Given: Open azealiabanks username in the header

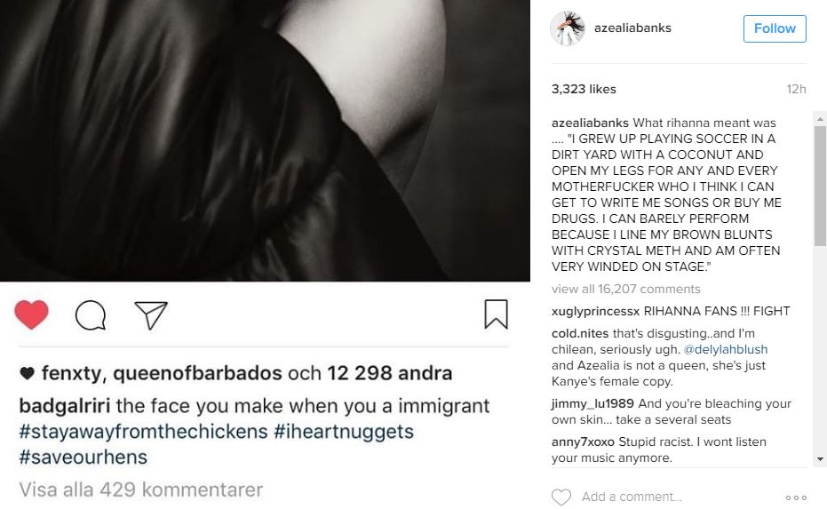Looking at the screenshot, I should coord(632,28).
